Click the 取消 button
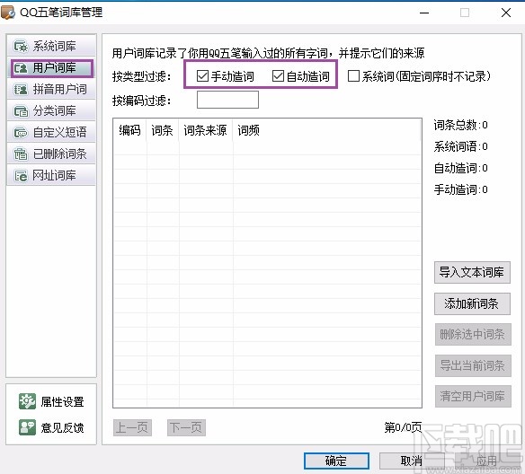 click(412, 461)
